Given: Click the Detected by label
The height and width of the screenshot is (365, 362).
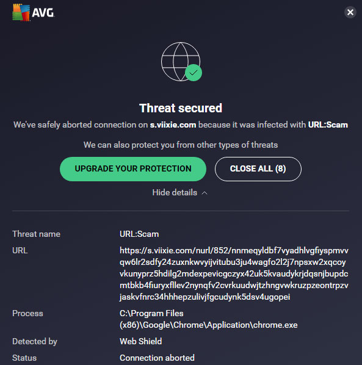Looking at the screenshot, I should (35, 341).
